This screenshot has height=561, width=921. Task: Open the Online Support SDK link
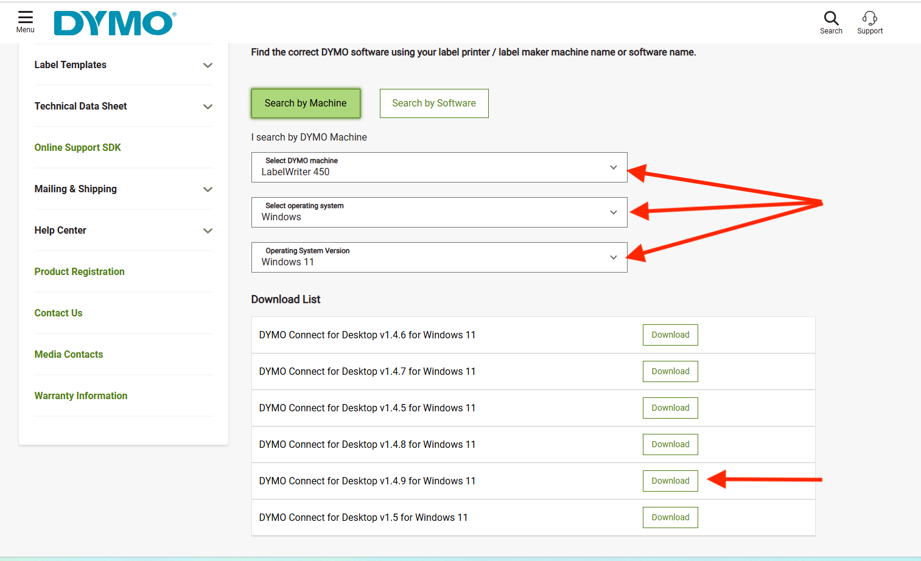pyautogui.click(x=77, y=147)
